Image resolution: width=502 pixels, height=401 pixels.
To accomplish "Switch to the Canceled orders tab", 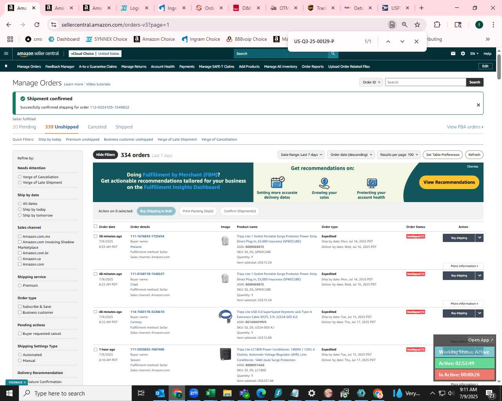I will coord(97,127).
